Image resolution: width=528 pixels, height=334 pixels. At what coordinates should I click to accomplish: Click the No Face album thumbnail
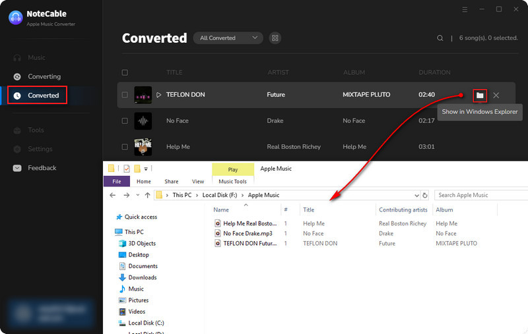click(x=143, y=121)
